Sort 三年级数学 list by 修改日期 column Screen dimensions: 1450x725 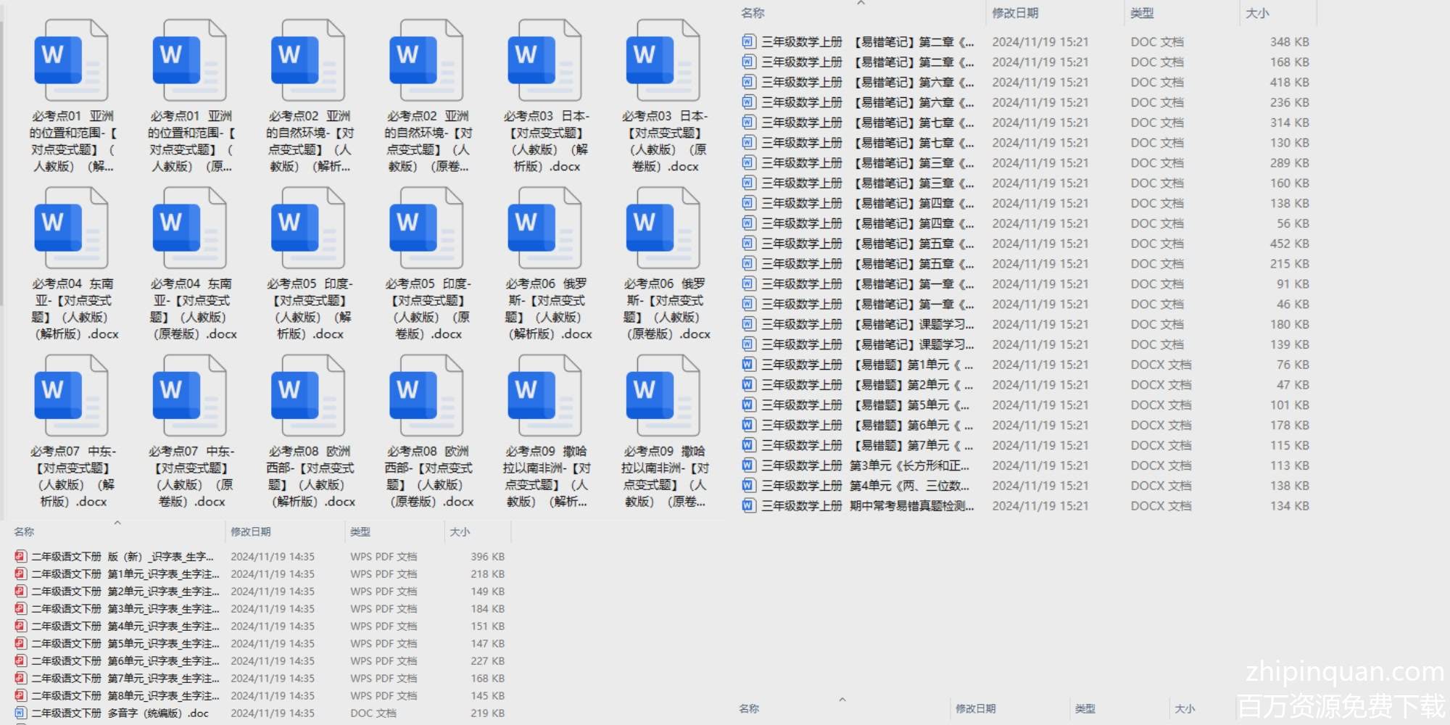click(x=1015, y=13)
